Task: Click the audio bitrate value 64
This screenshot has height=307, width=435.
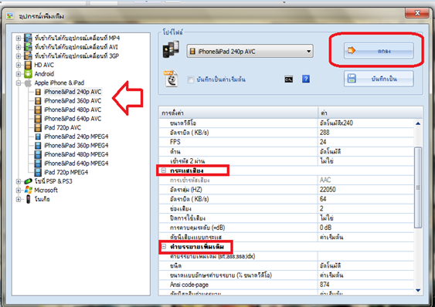Action: pos(323,199)
